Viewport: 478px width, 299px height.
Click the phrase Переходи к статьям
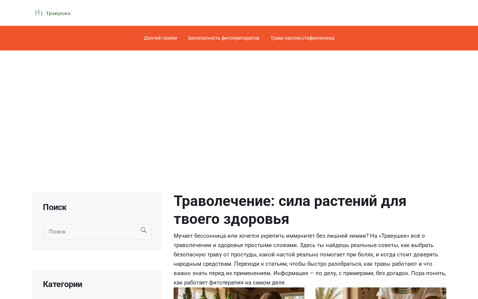260,264
